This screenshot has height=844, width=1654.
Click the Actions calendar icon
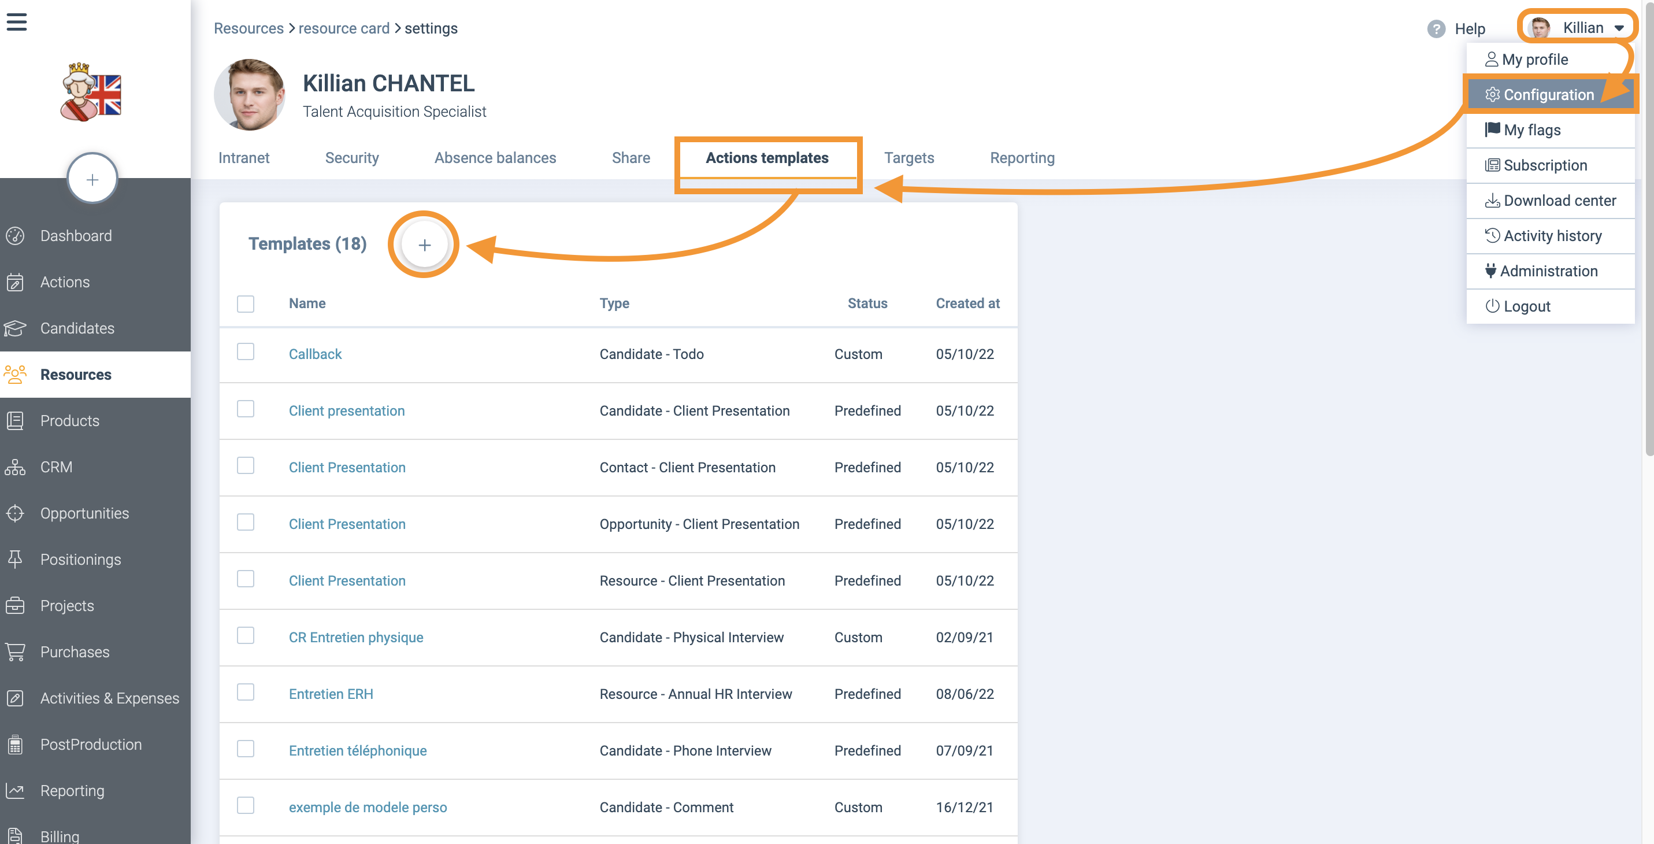(15, 282)
